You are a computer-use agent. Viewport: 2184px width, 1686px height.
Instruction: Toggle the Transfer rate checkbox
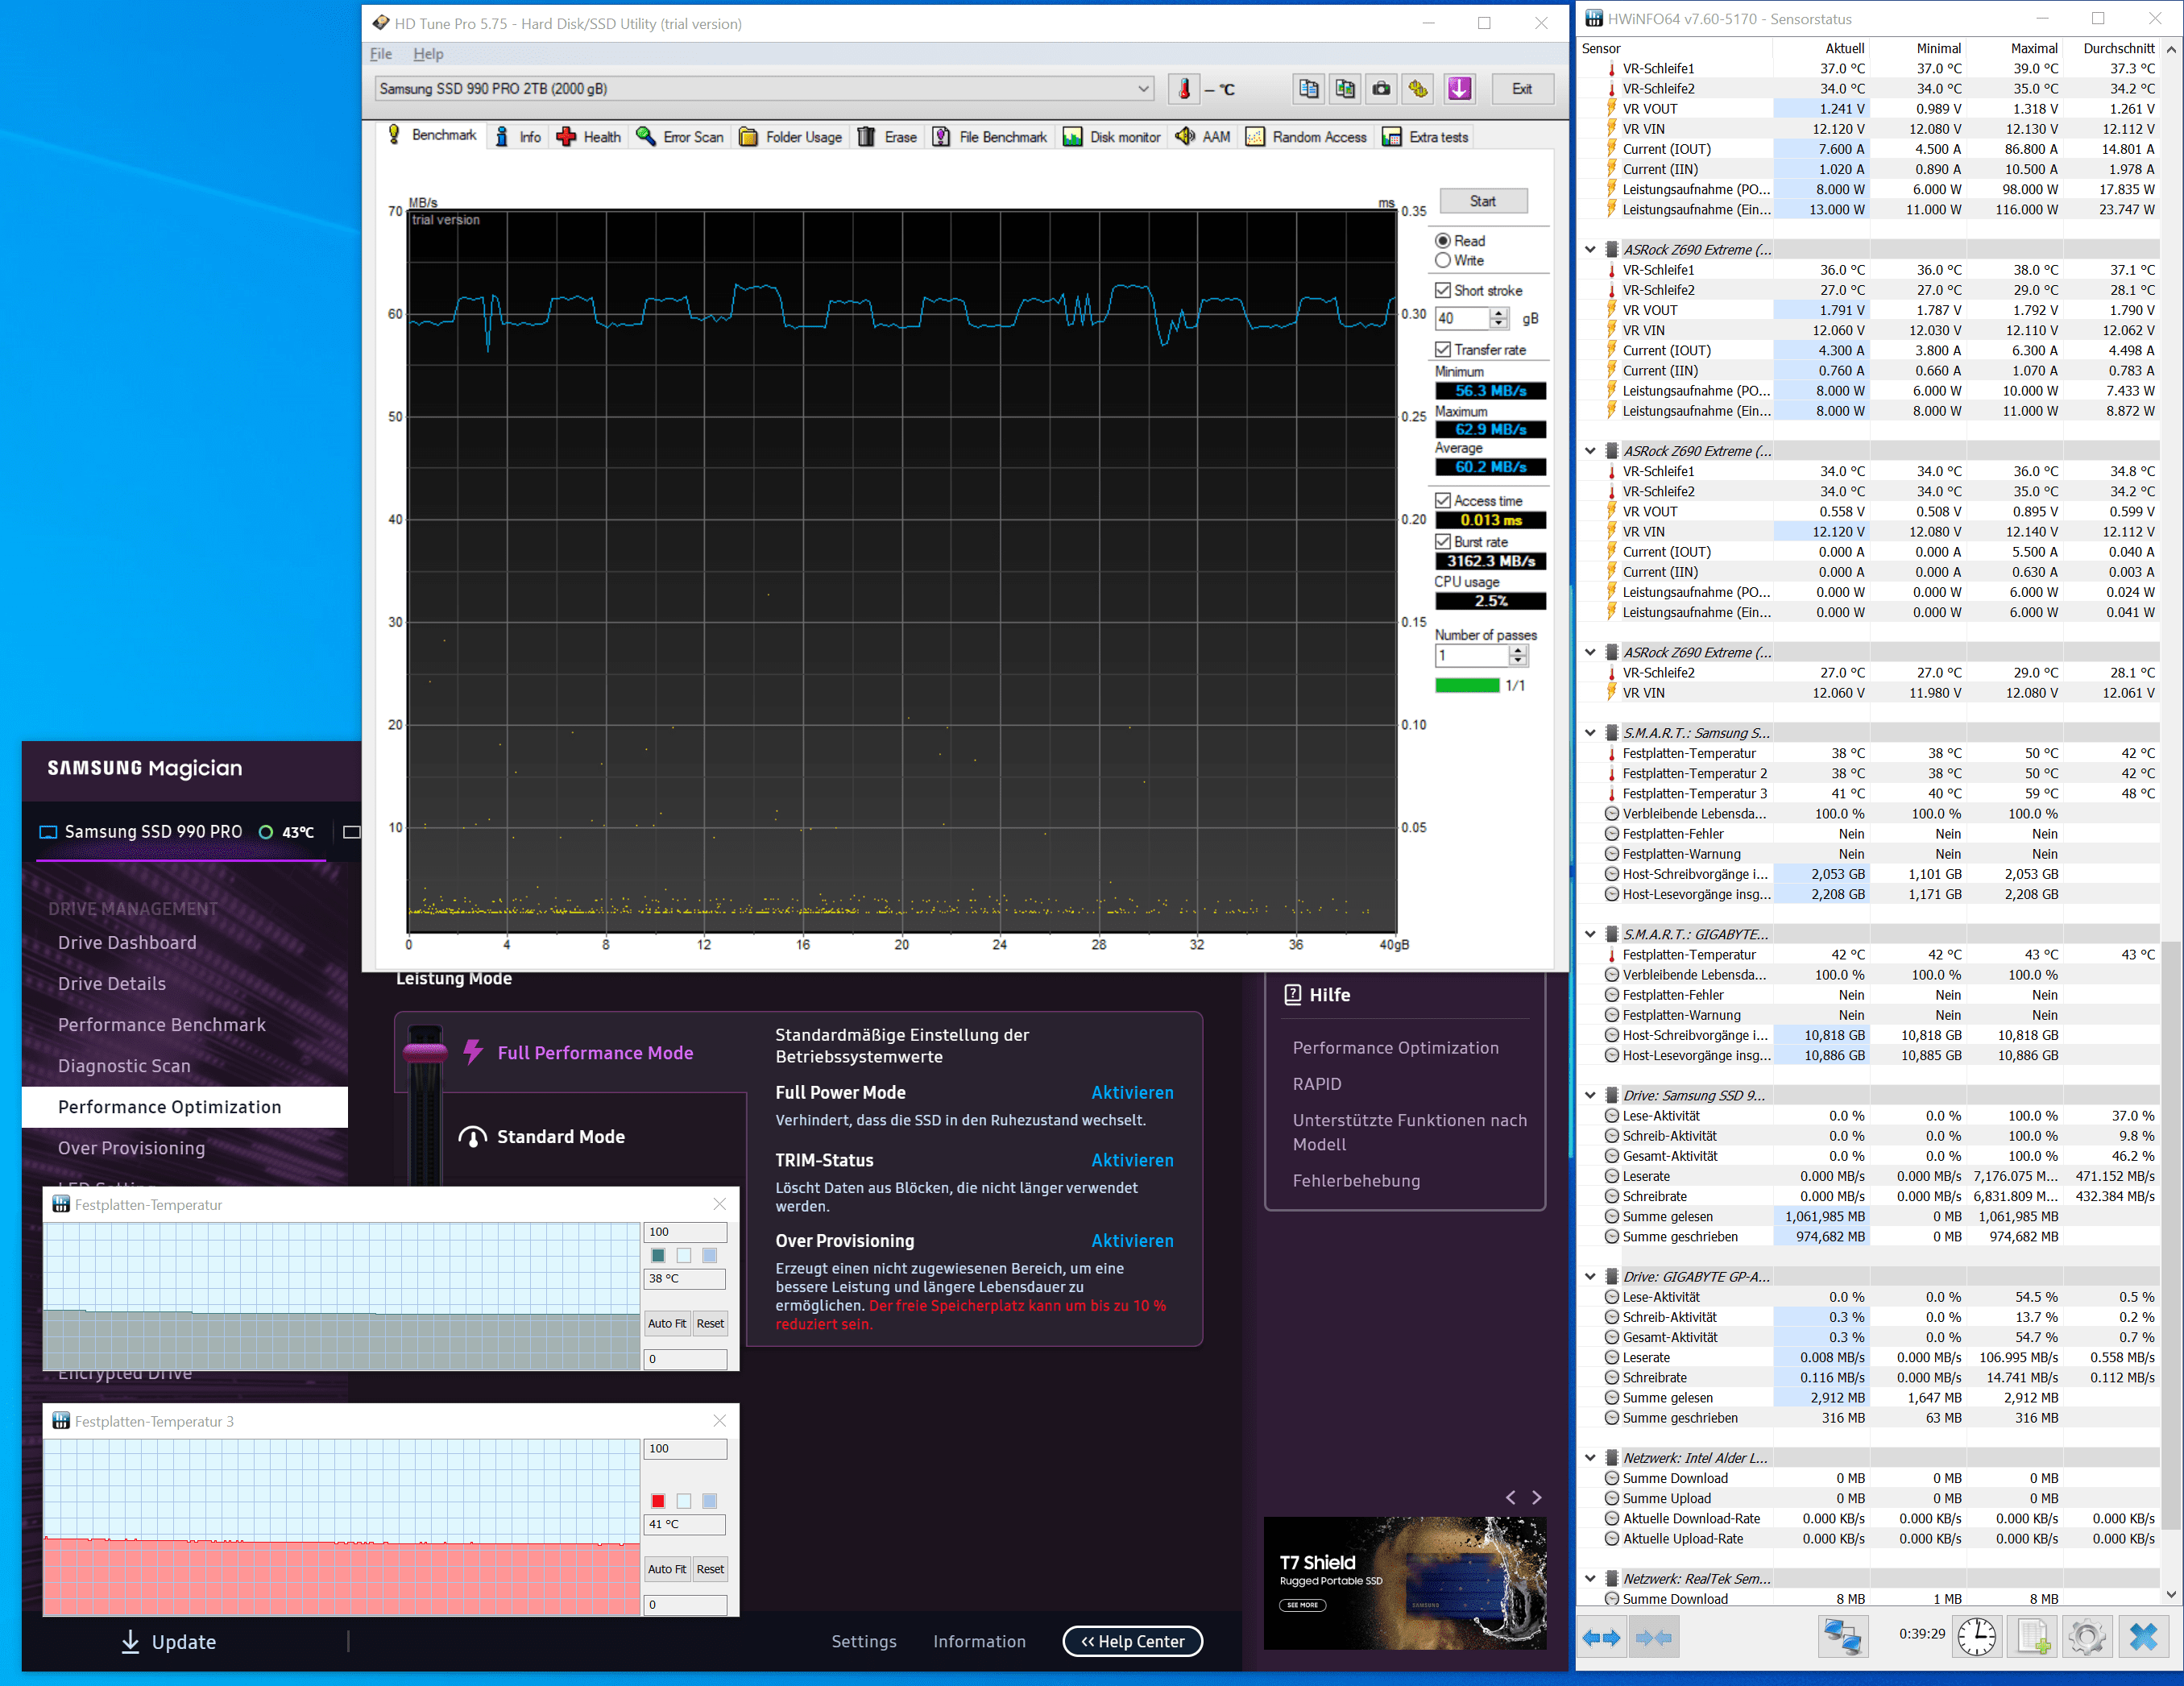(x=1443, y=349)
